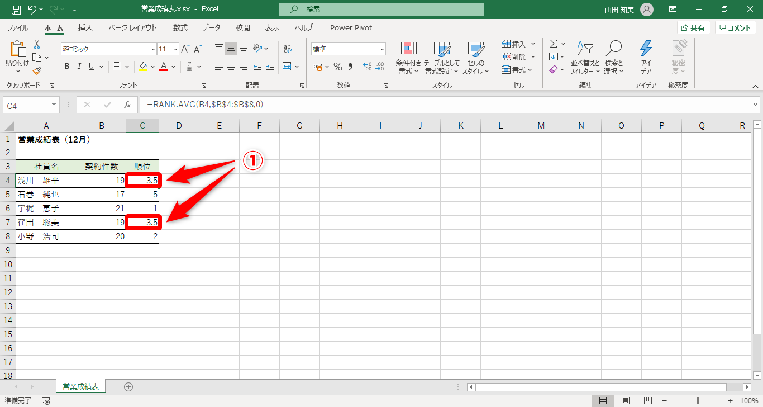Toggle align text left
The height and width of the screenshot is (407, 763).
(219, 67)
